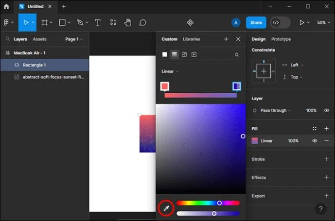Open the Frame tools dropdown arrow
Image resolution: width=335 pixels, height=221 pixels.
pyautogui.click(x=51, y=22)
